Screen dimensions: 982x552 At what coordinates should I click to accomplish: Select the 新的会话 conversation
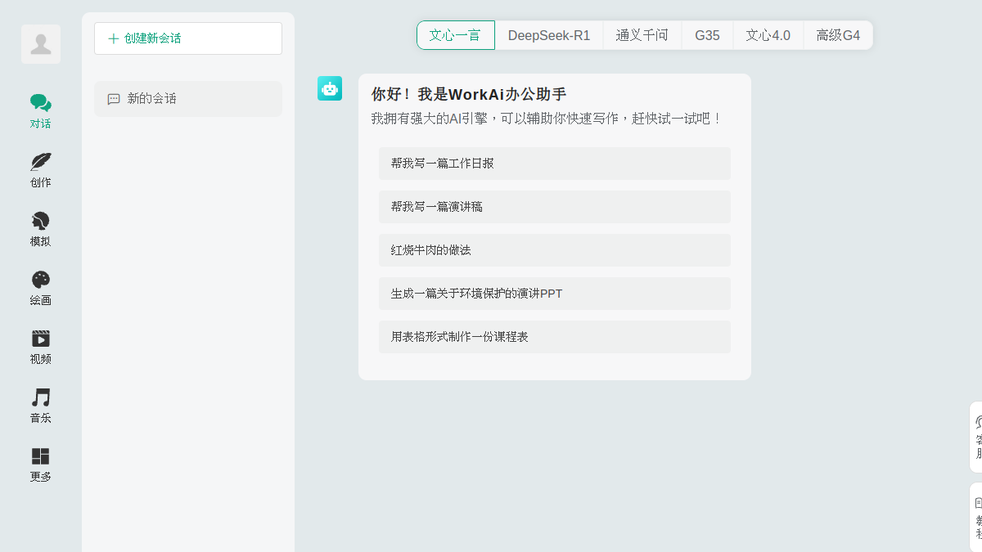click(x=188, y=99)
